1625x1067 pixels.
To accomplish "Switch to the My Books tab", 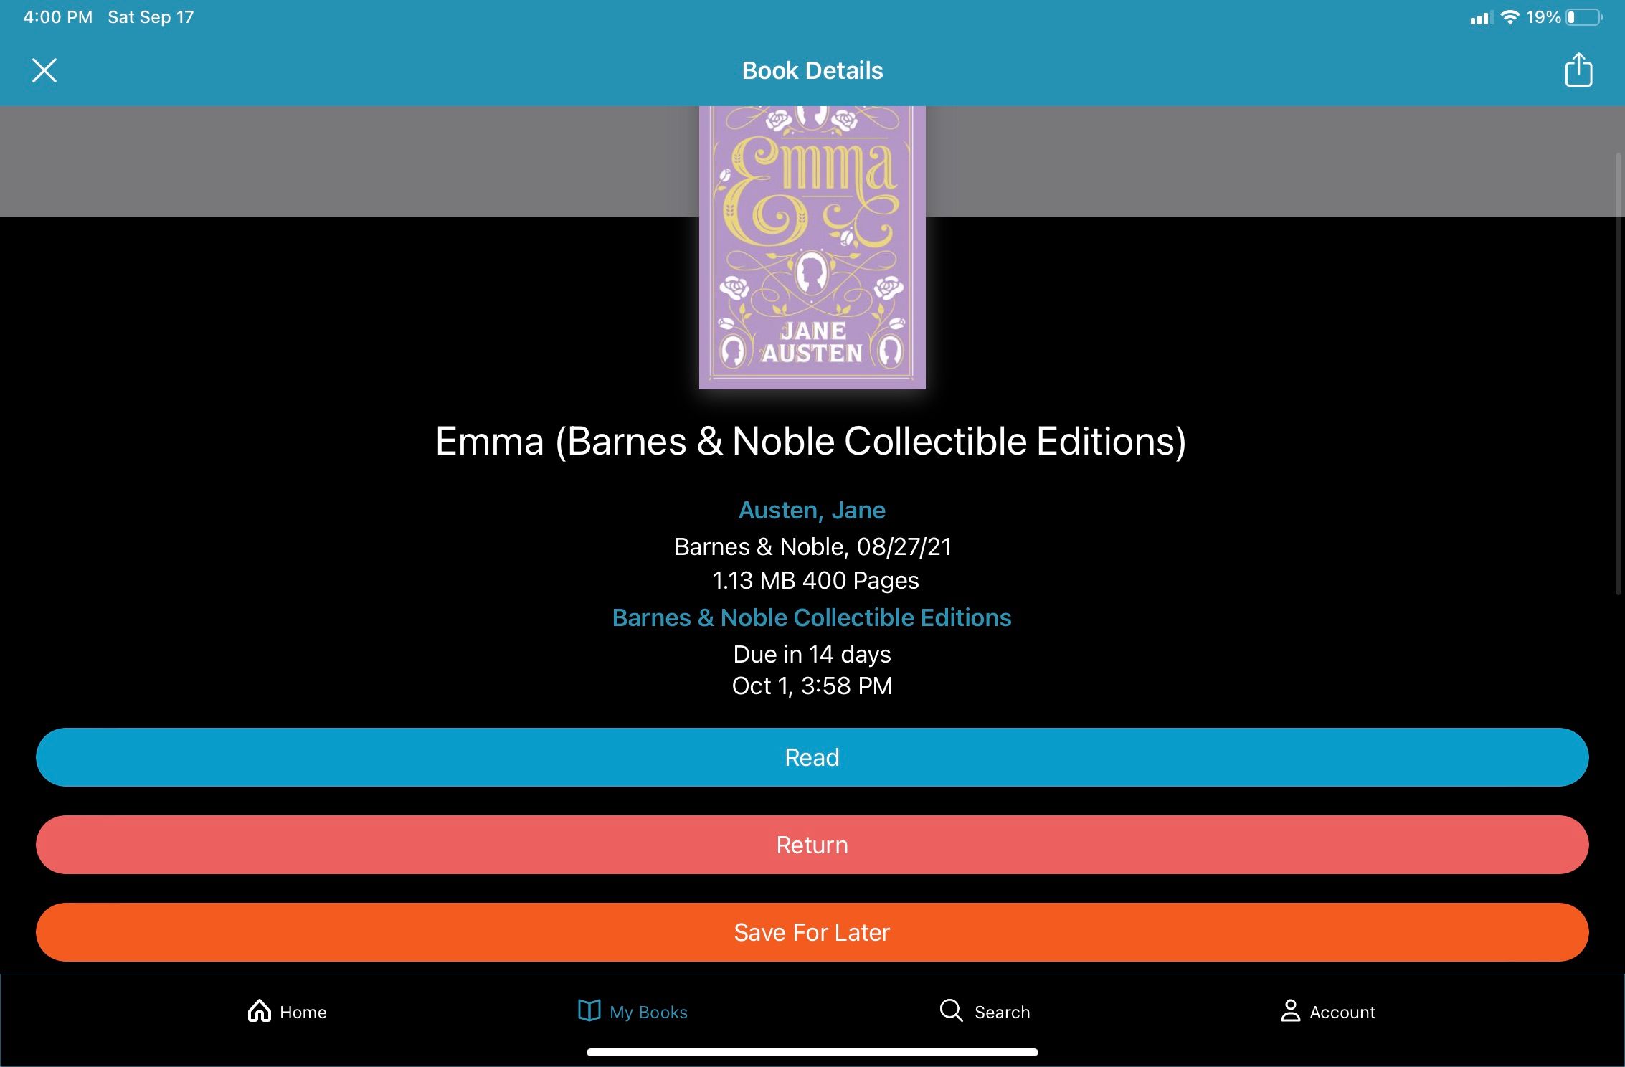I will (x=631, y=1011).
